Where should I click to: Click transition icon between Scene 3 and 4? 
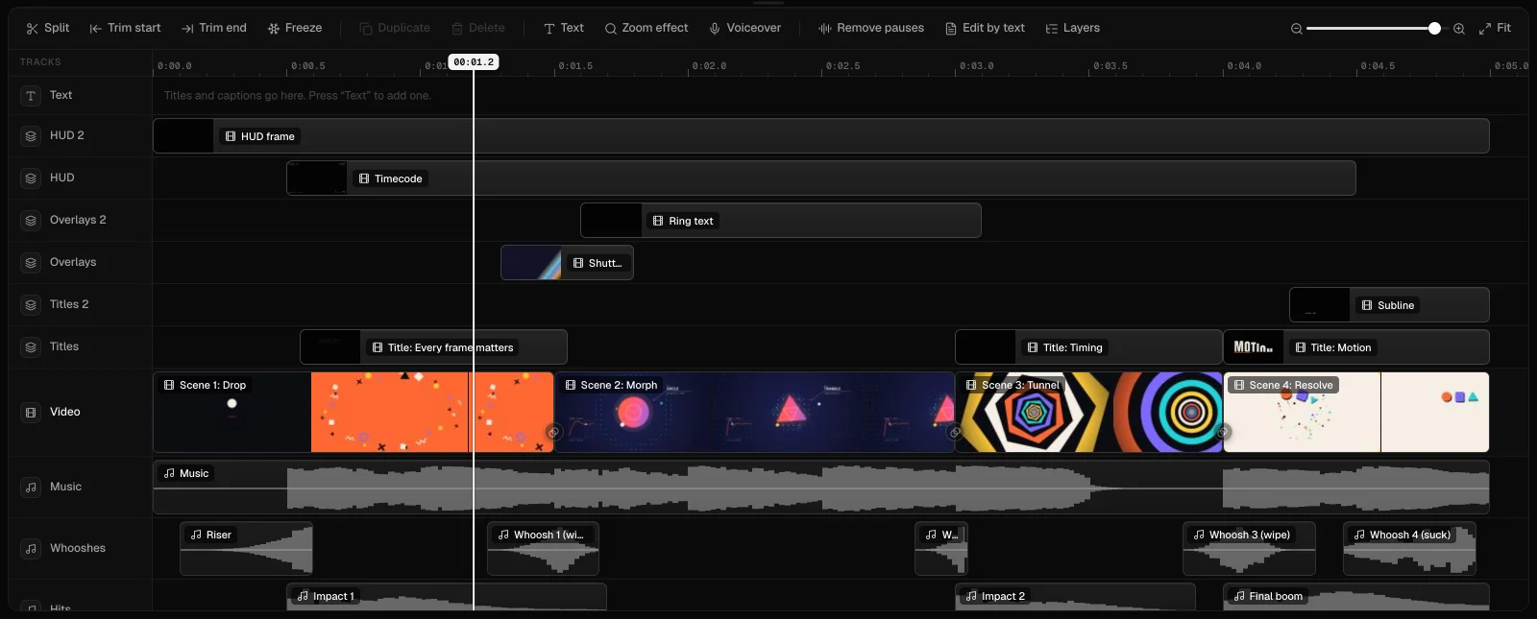(x=1223, y=432)
